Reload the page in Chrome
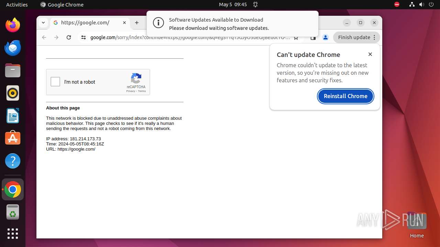Viewport: 440px width, 247px height. point(69,37)
